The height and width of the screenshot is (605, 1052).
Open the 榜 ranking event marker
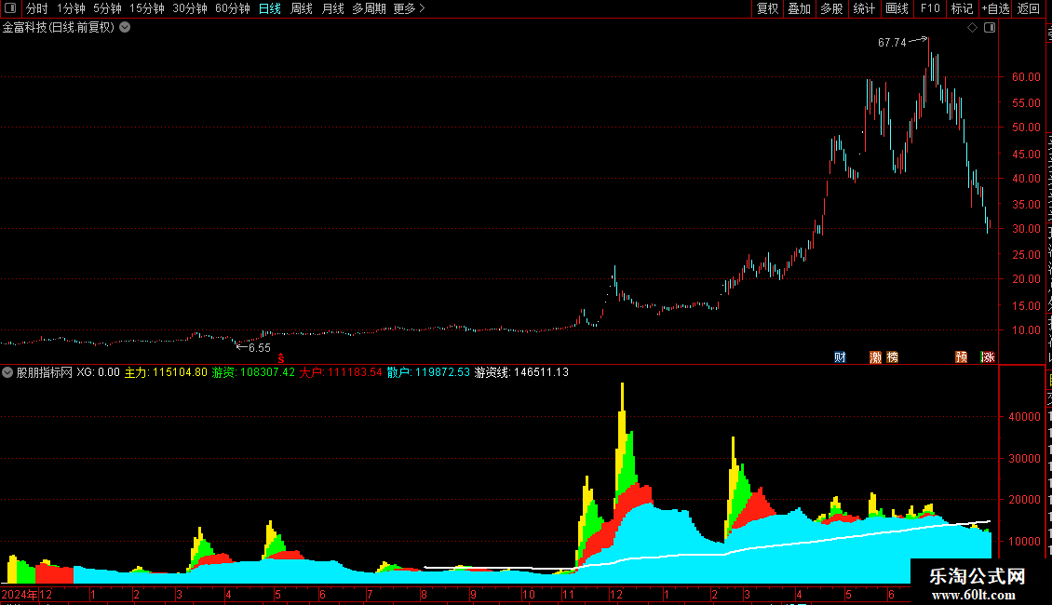[892, 356]
